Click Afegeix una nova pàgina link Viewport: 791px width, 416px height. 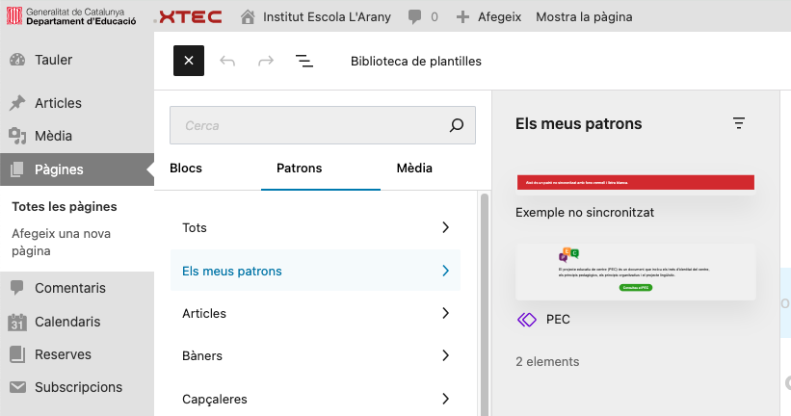[61, 242]
